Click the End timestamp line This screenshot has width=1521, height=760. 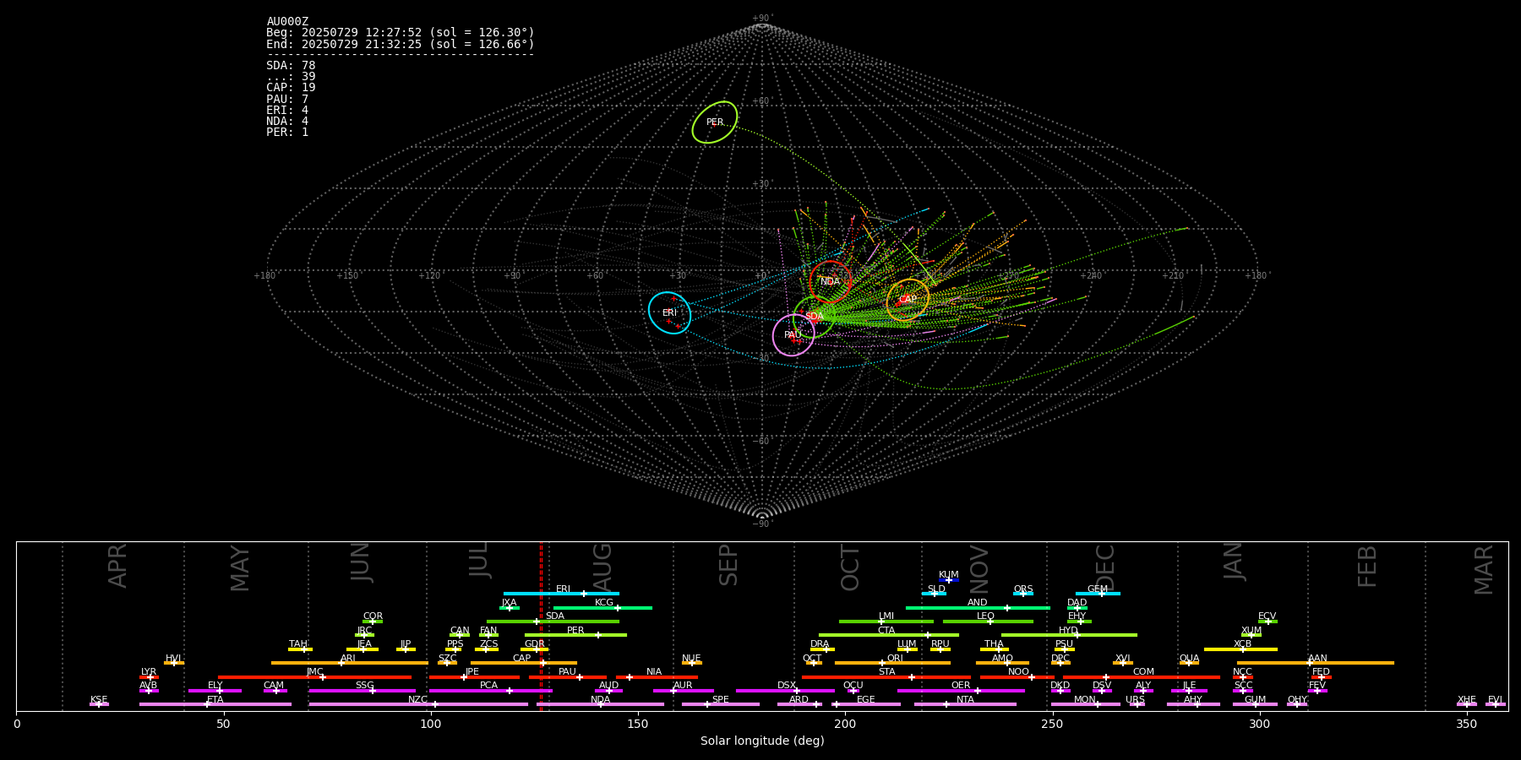[x=401, y=44]
